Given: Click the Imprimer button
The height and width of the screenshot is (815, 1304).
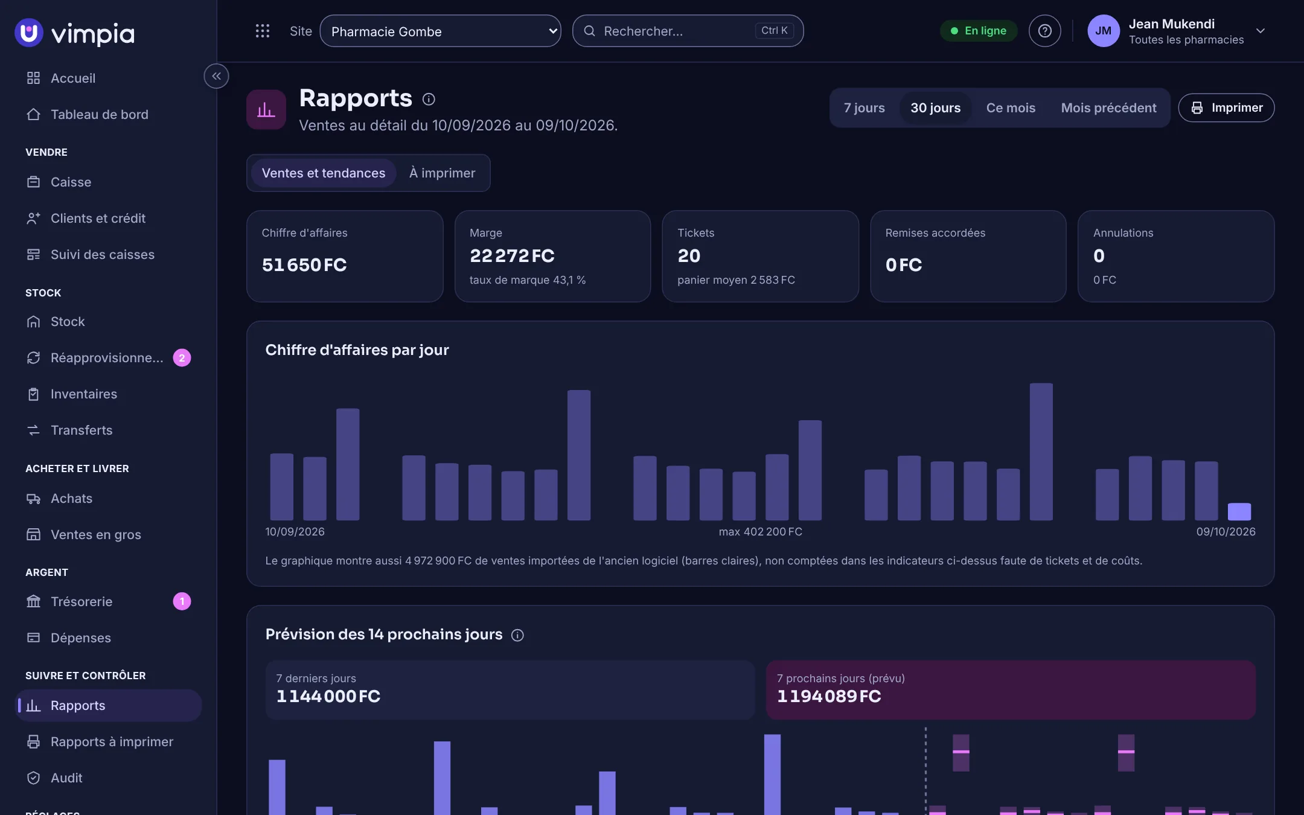Looking at the screenshot, I should [x=1226, y=107].
